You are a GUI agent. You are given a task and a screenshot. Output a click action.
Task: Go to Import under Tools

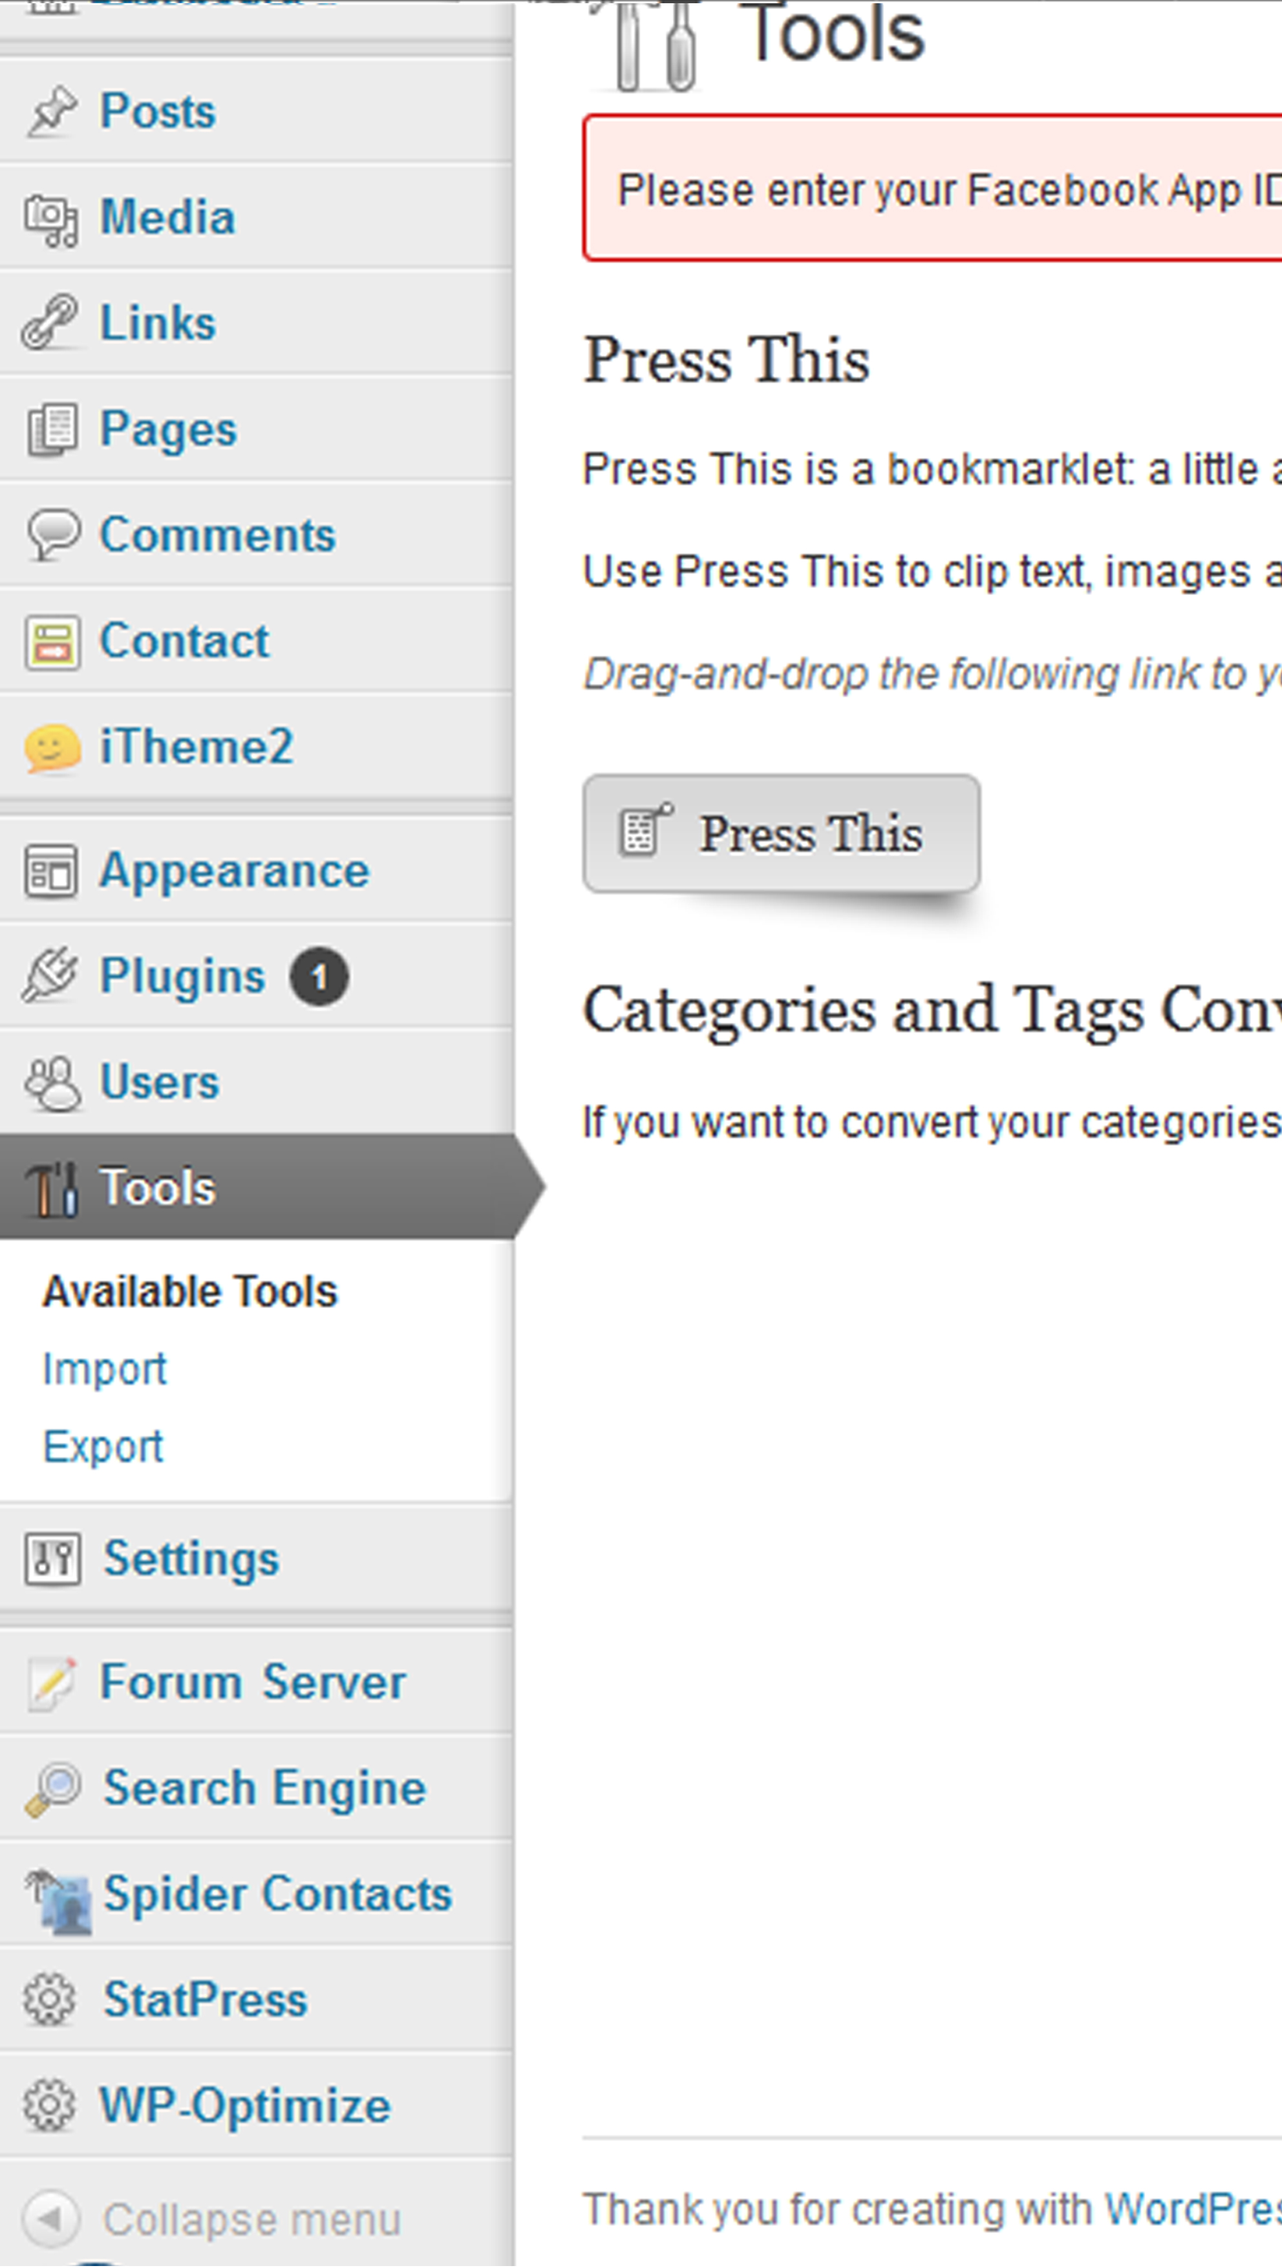(x=104, y=1369)
